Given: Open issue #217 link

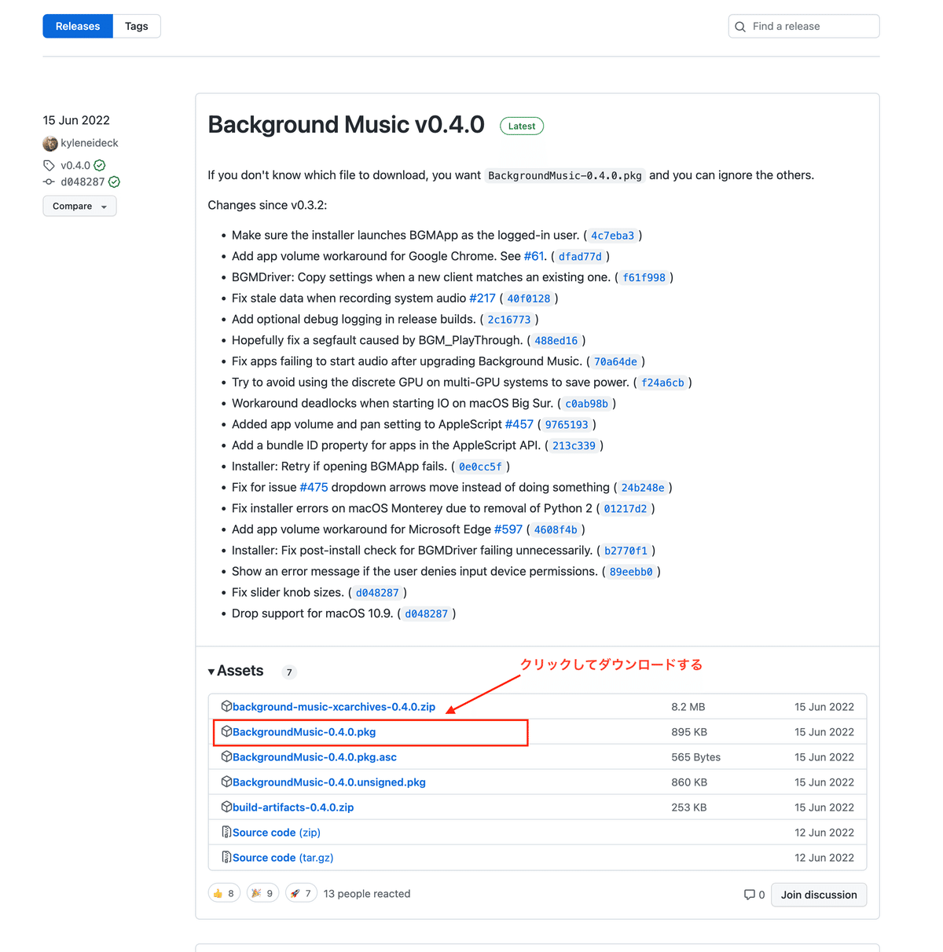Looking at the screenshot, I should 483,298.
